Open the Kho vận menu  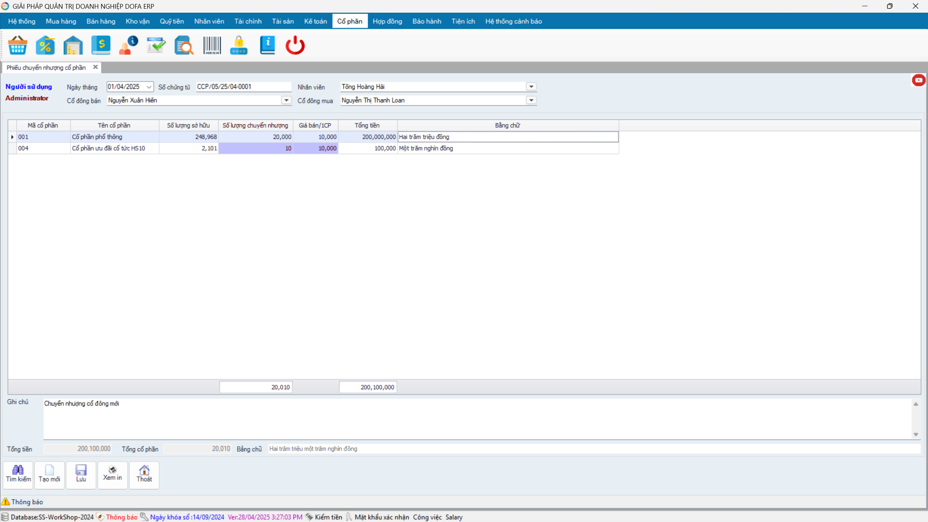(x=137, y=21)
